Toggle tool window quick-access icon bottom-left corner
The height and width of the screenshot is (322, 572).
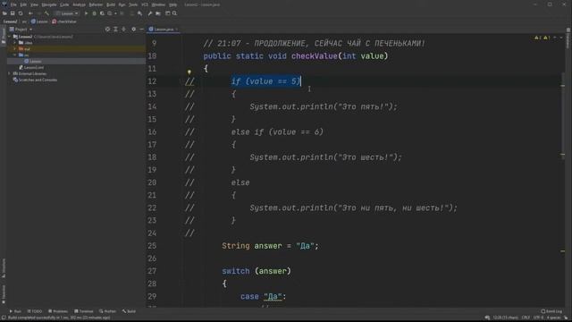(4, 318)
